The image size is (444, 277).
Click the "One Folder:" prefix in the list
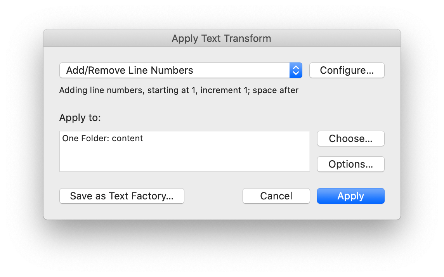click(x=86, y=138)
